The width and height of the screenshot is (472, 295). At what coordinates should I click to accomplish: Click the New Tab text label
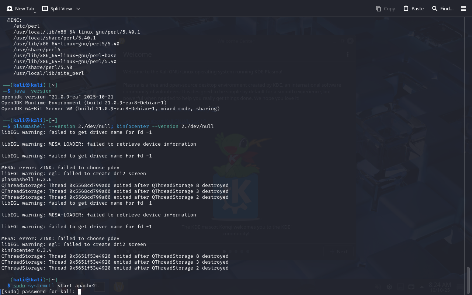[24, 8]
